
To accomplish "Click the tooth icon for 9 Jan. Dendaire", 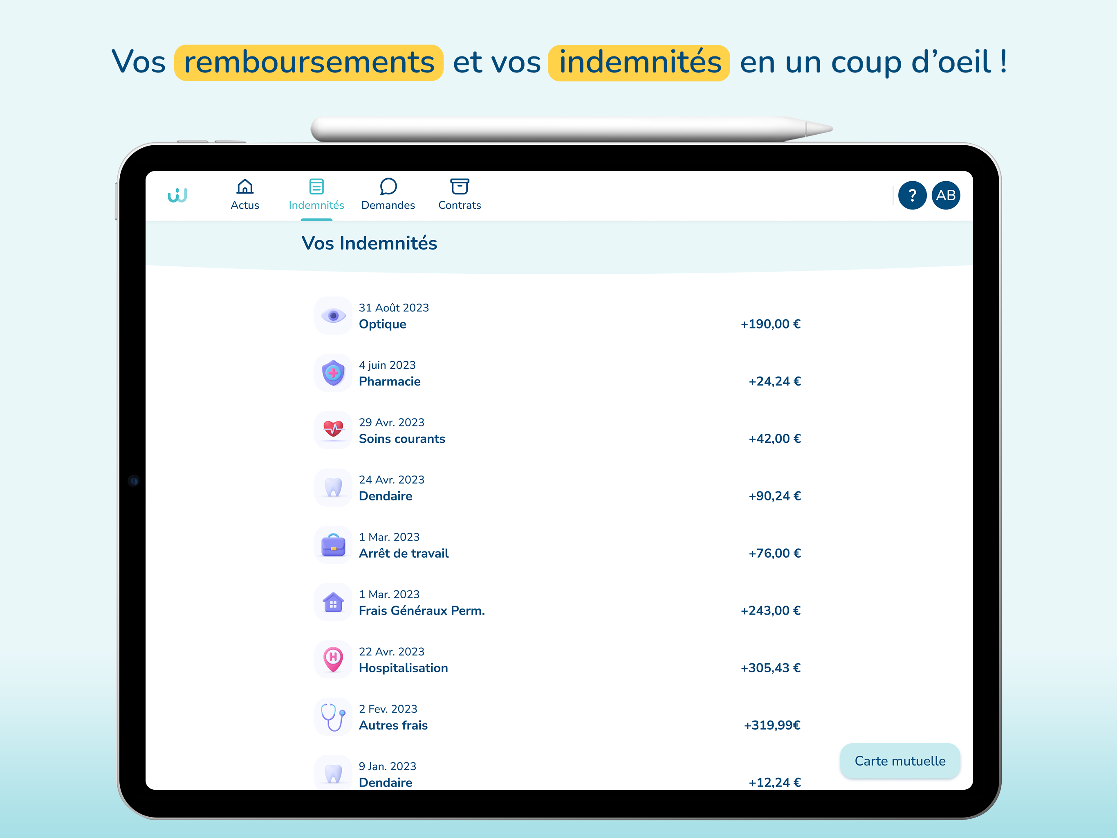I will click(x=333, y=773).
